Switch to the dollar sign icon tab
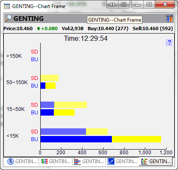This screenshot has height=170, width=178. pyautogui.click(x=56, y=161)
